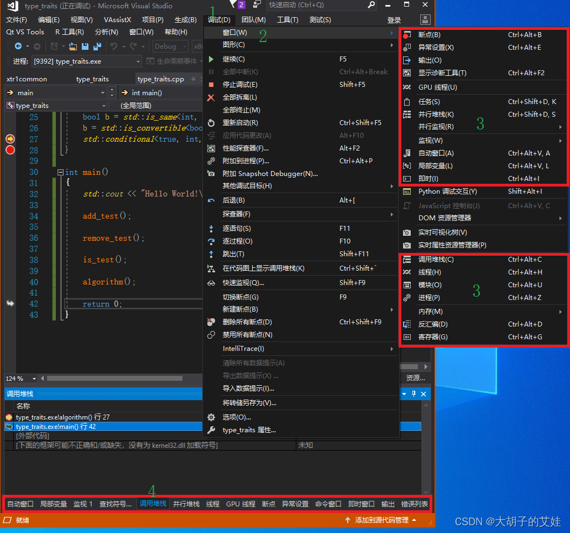Click the 显示诊断工具 icon
This screenshot has width=570, height=533.
click(407, 73)
